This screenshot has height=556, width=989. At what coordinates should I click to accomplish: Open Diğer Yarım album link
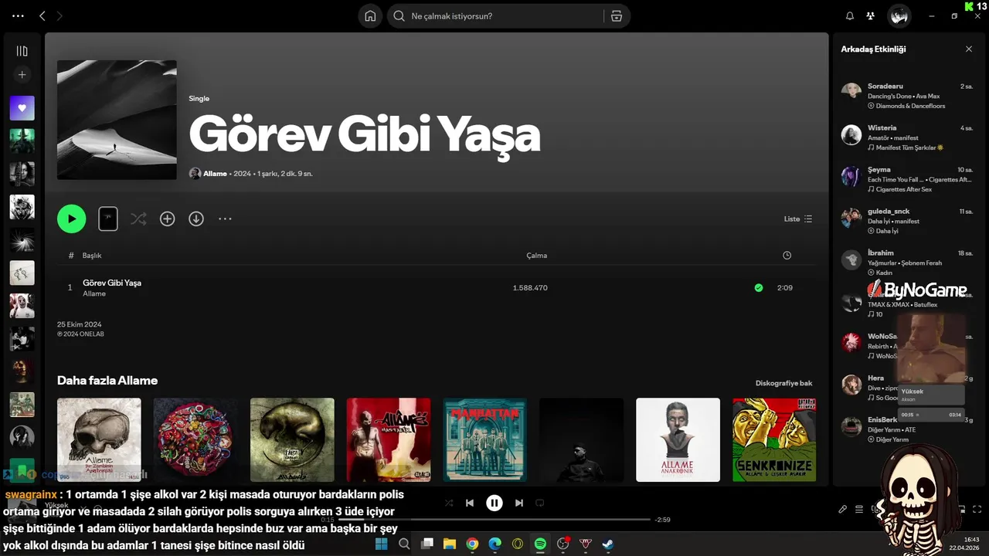[x=892, y=439]
